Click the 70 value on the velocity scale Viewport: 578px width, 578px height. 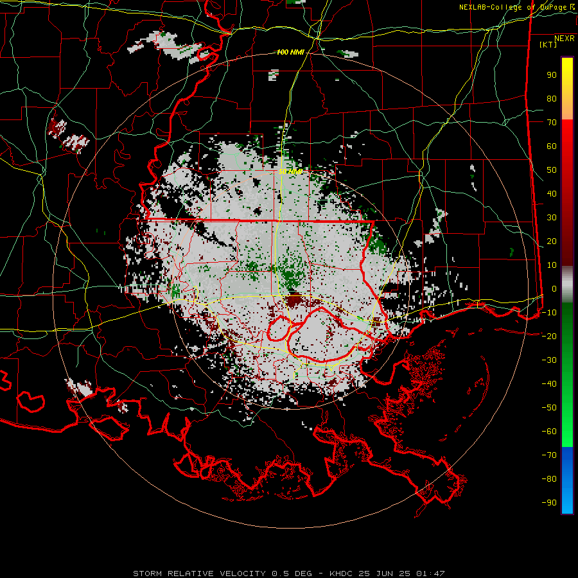point(552,123)
